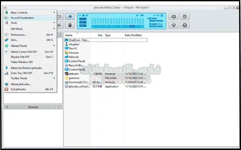Image resolution: width=241 pixels, height=150 pixels.
Task: Toggle Video Window ON in the menu
Action: click(x=22, y=62)
